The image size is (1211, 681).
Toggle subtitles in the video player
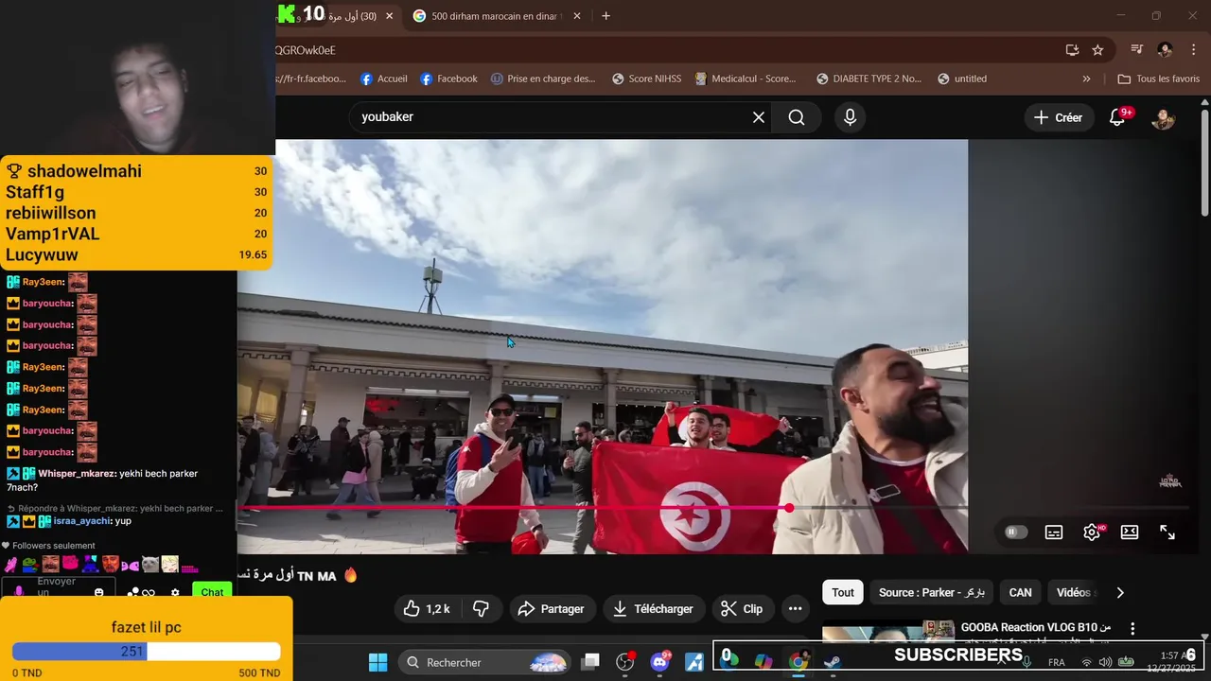1054,533
